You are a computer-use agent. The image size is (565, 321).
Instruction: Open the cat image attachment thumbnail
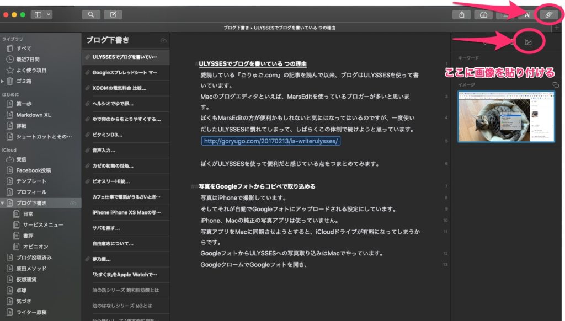506,116
